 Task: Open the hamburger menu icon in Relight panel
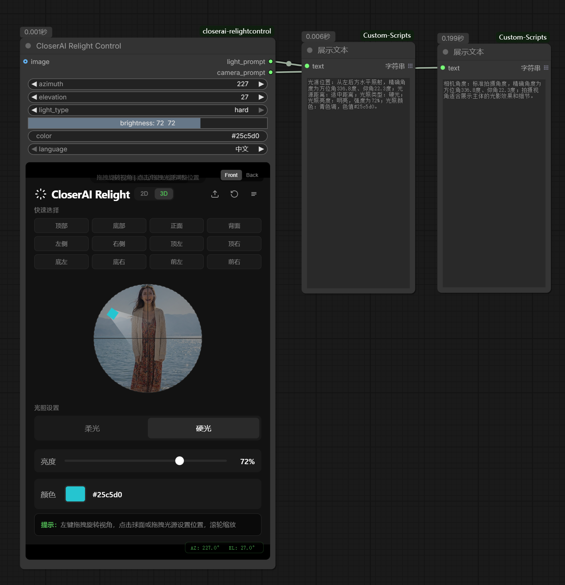tap(254, 194)
